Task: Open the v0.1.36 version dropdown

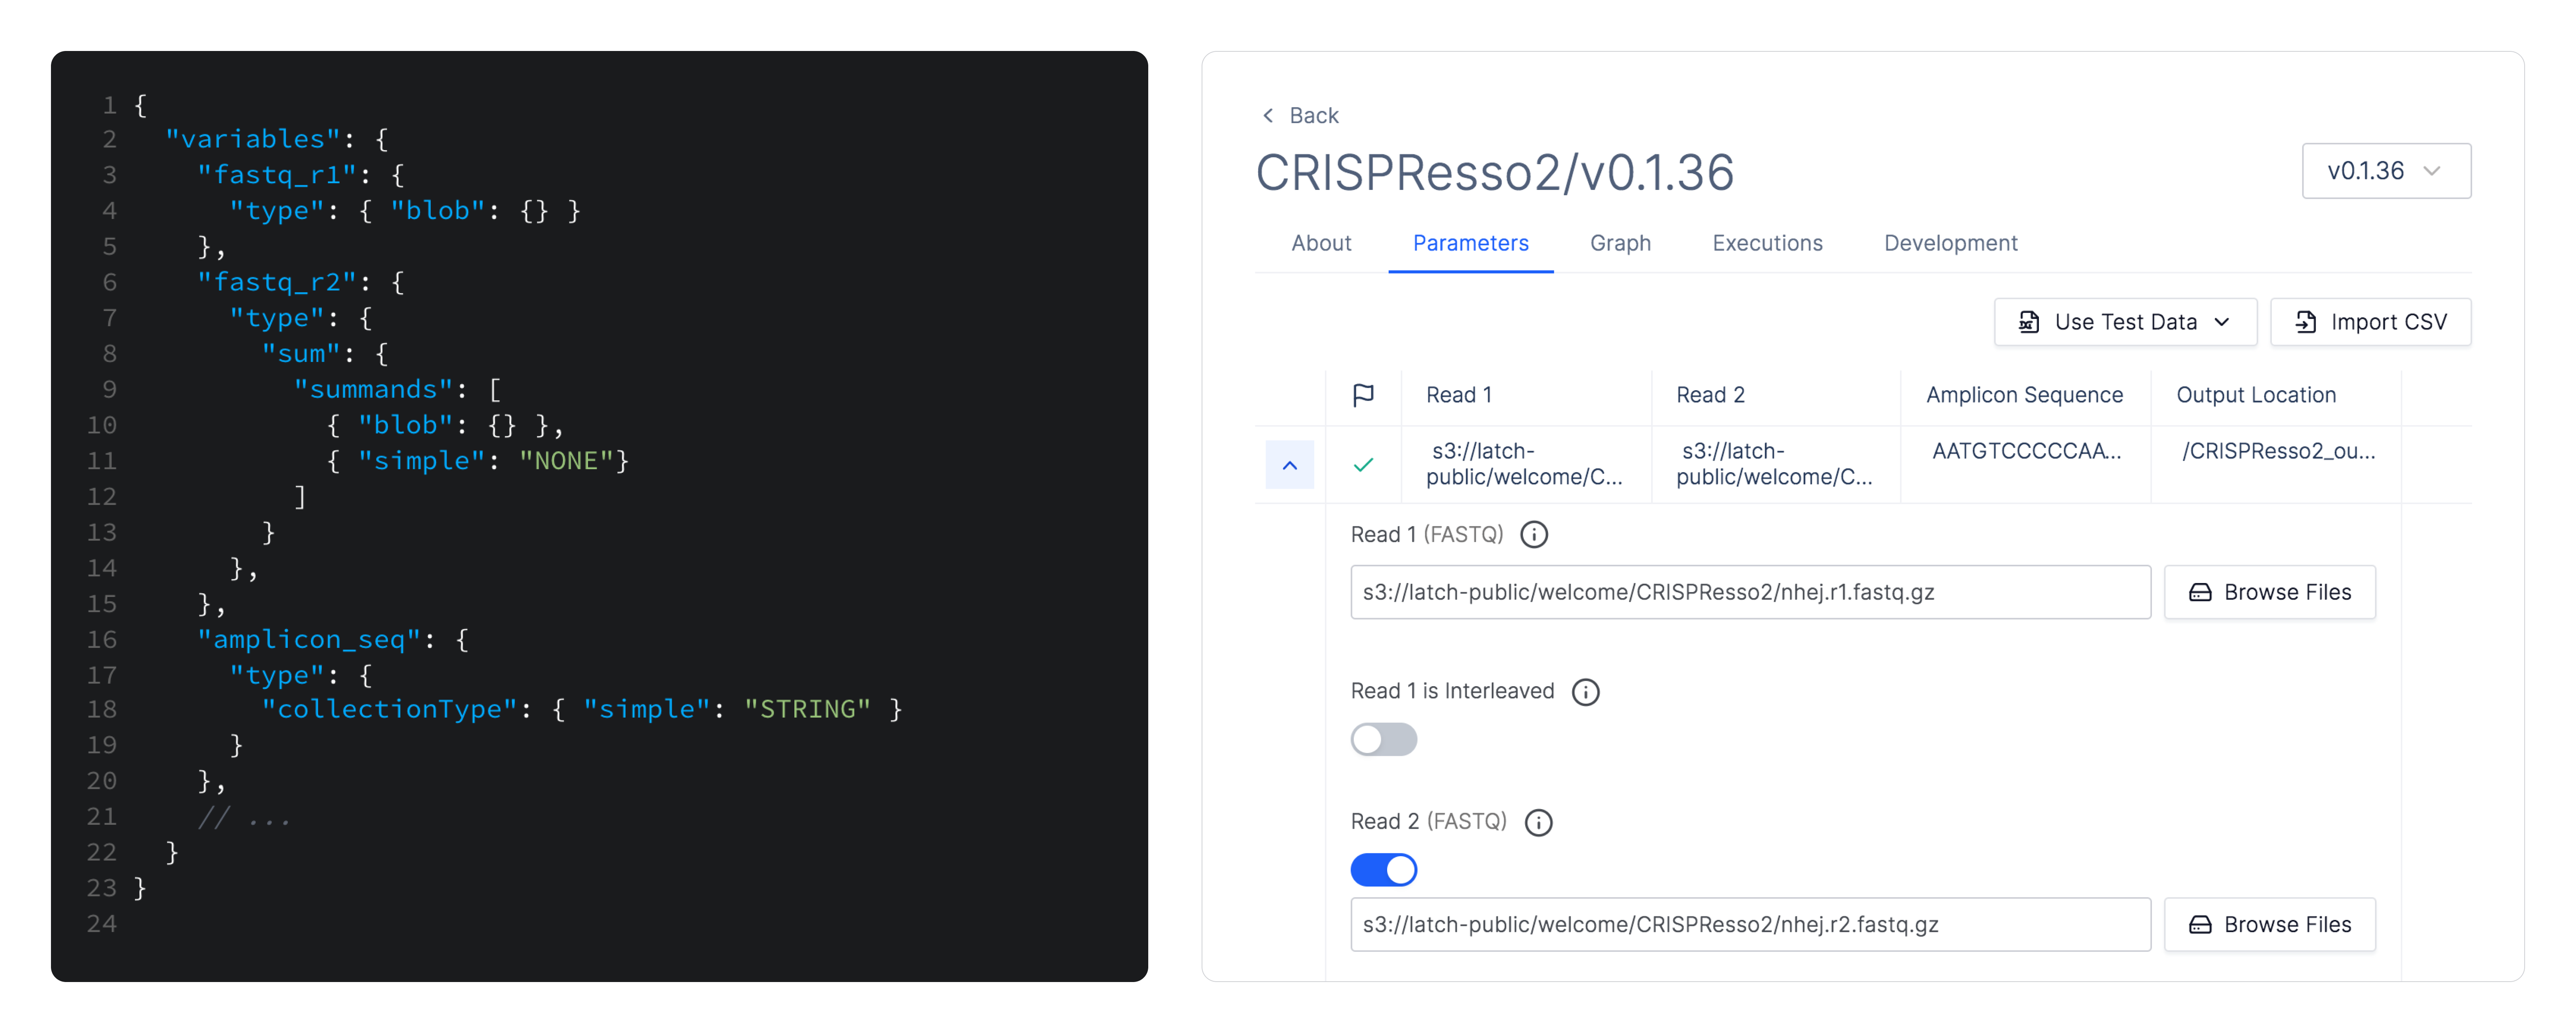Action: 2386,171
